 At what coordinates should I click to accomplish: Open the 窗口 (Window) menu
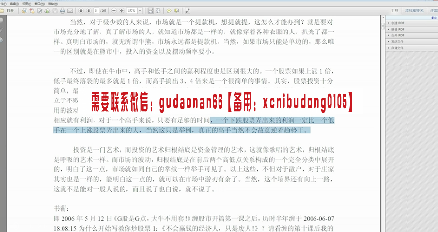tap(40, 4)
